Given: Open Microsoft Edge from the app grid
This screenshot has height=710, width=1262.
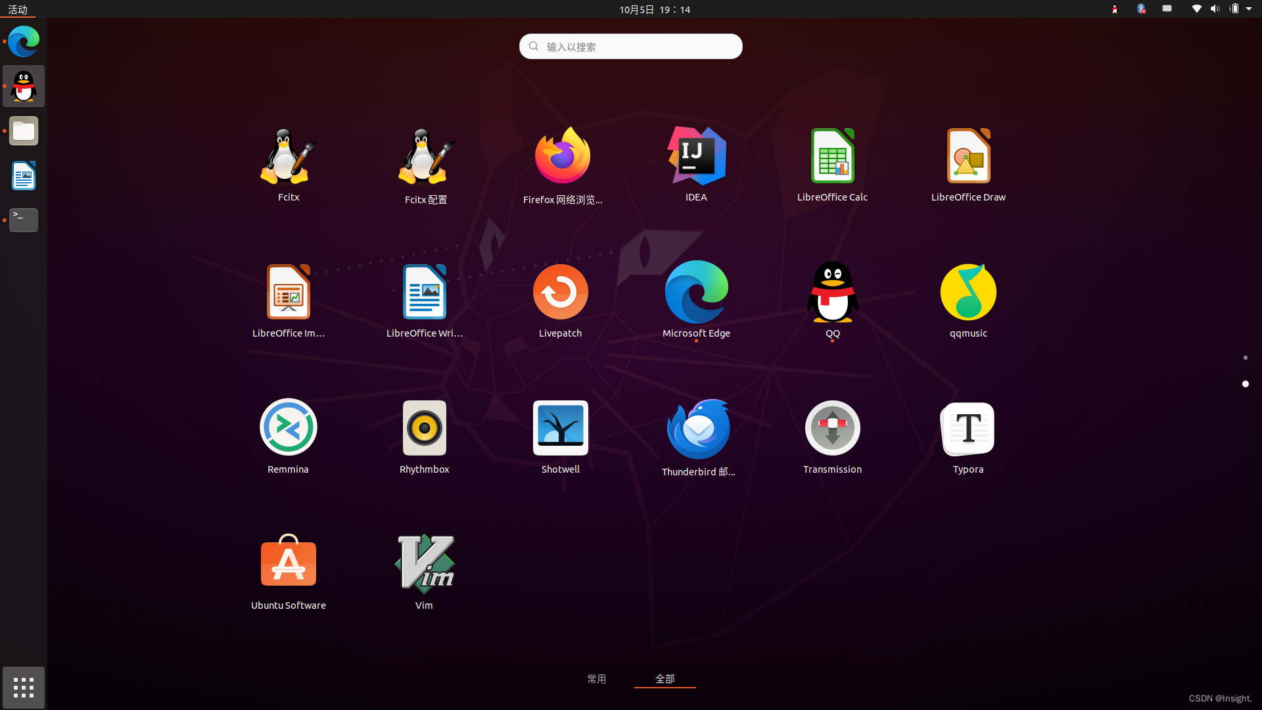Looking at the screenshot, I should point(696,300).
